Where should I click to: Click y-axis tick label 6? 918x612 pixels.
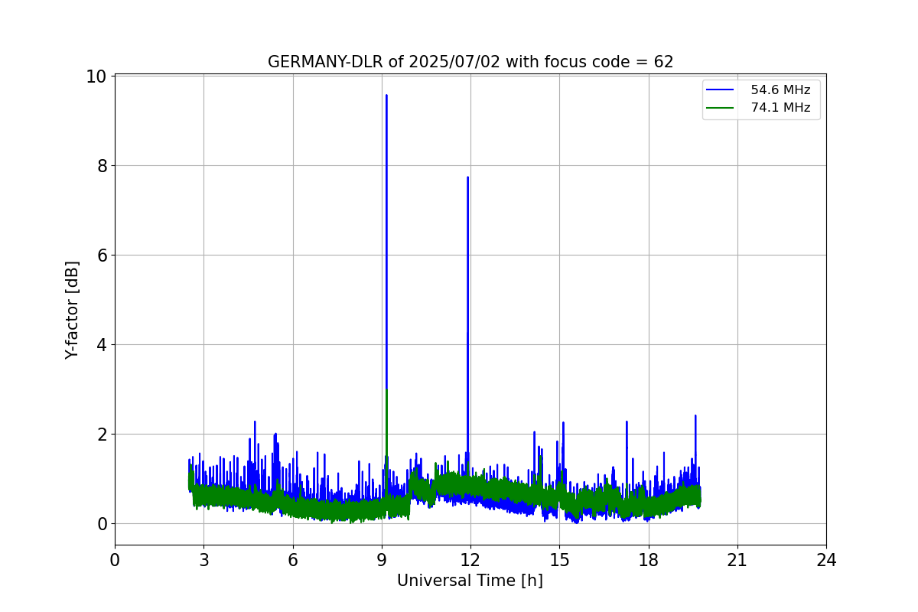tap(102, 256)
